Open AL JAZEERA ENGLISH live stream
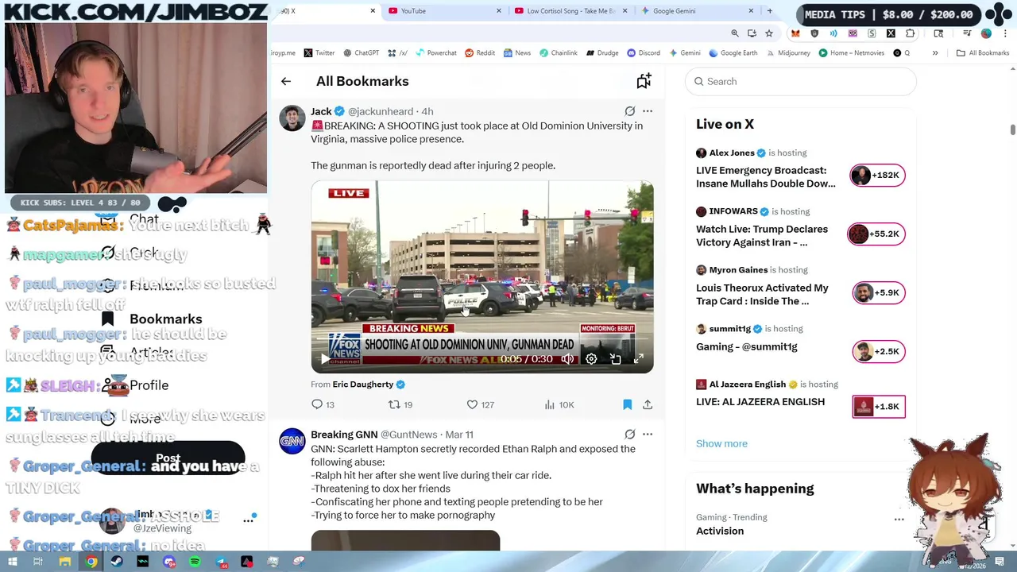Image resolution: width=1017 pixels, height=572 pixels. [x=760, y=402]
